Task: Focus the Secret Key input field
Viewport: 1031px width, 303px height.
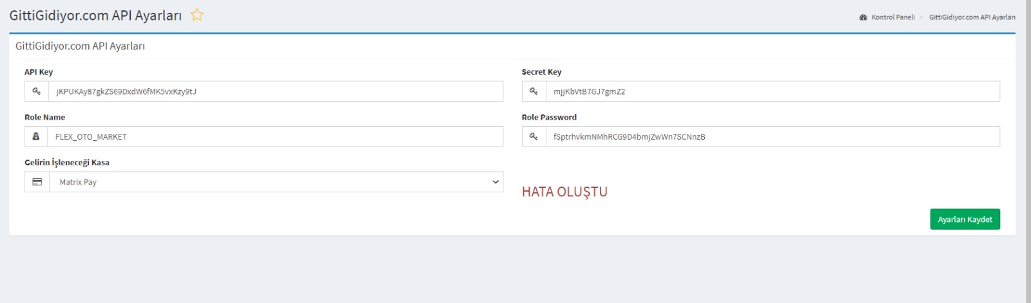Action: point(772,91)
